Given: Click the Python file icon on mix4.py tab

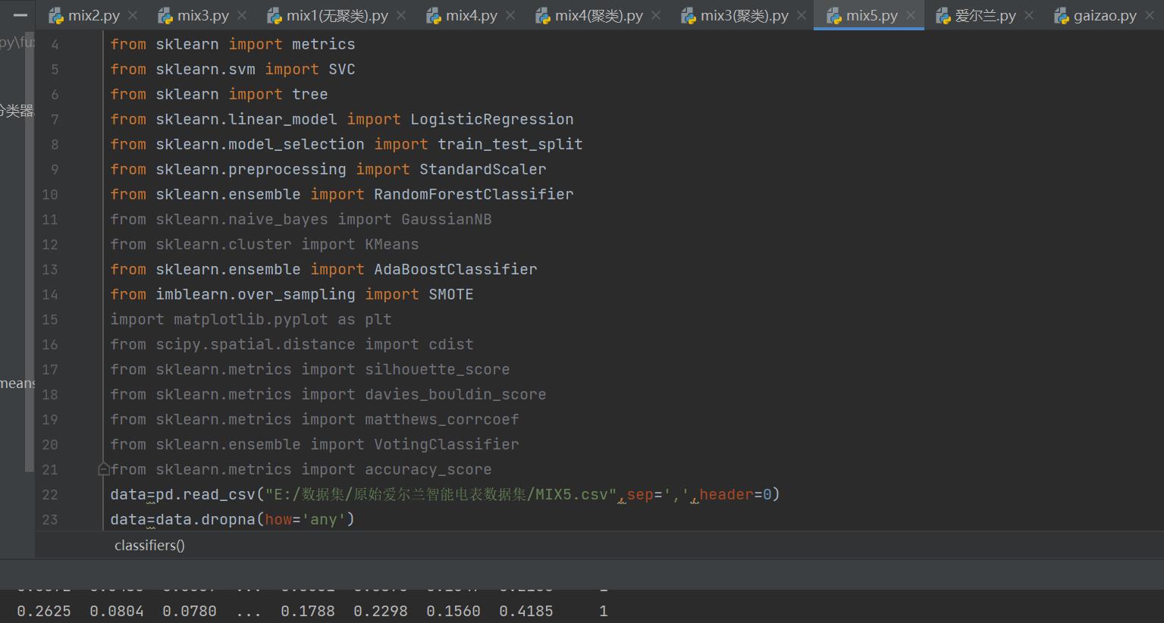Looking at the screenshot, I should pyautogui.click(x=433, y=16).
